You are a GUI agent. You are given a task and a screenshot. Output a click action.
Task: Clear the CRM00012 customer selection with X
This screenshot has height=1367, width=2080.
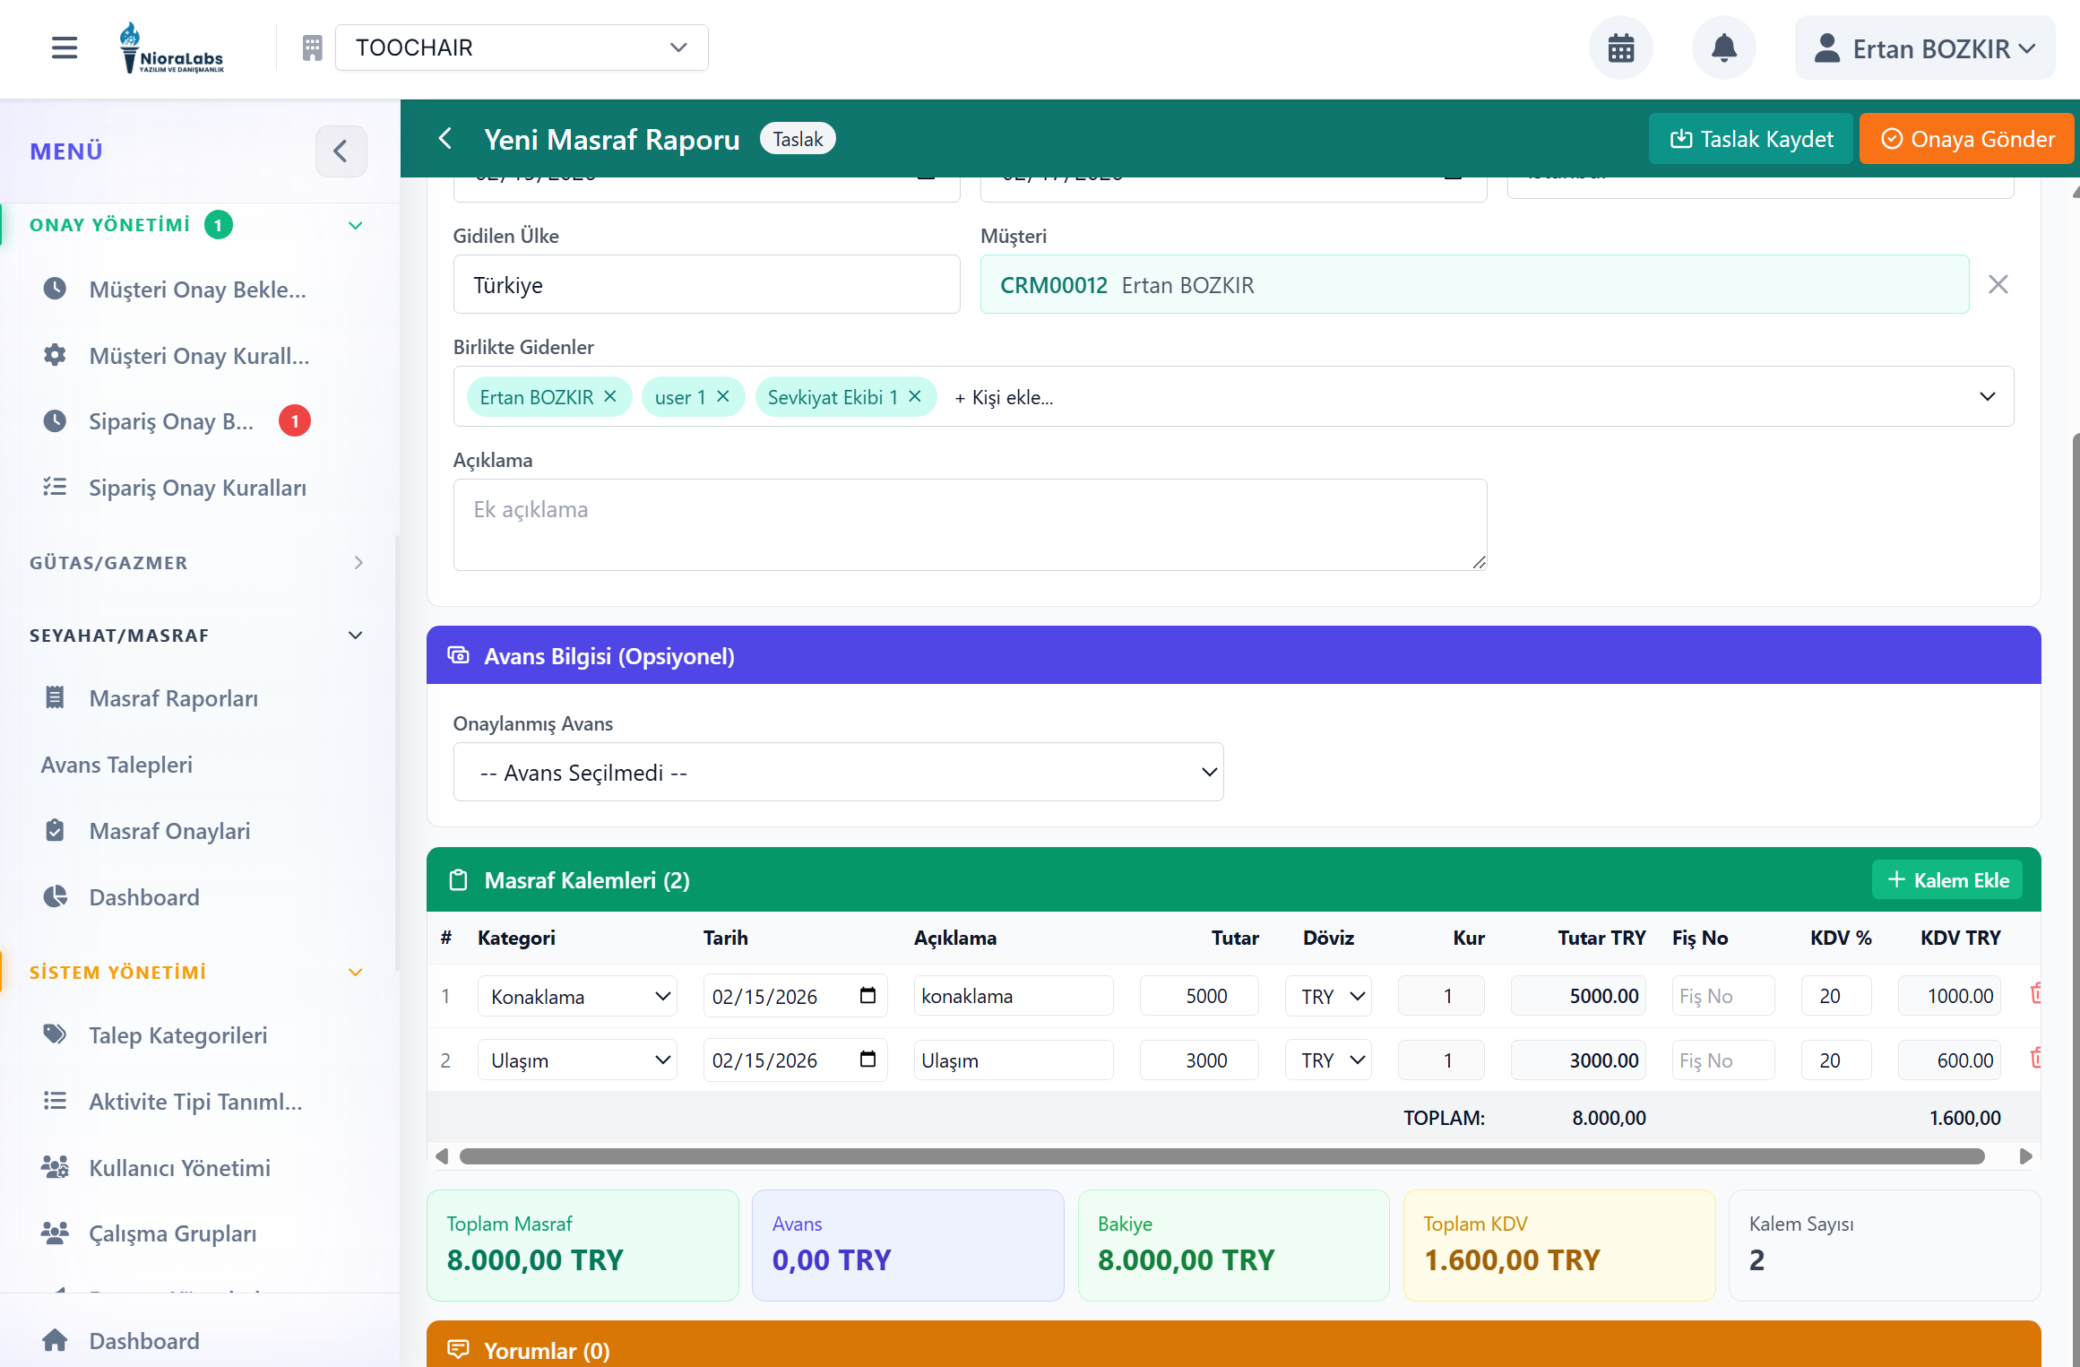click(1998, 285)
